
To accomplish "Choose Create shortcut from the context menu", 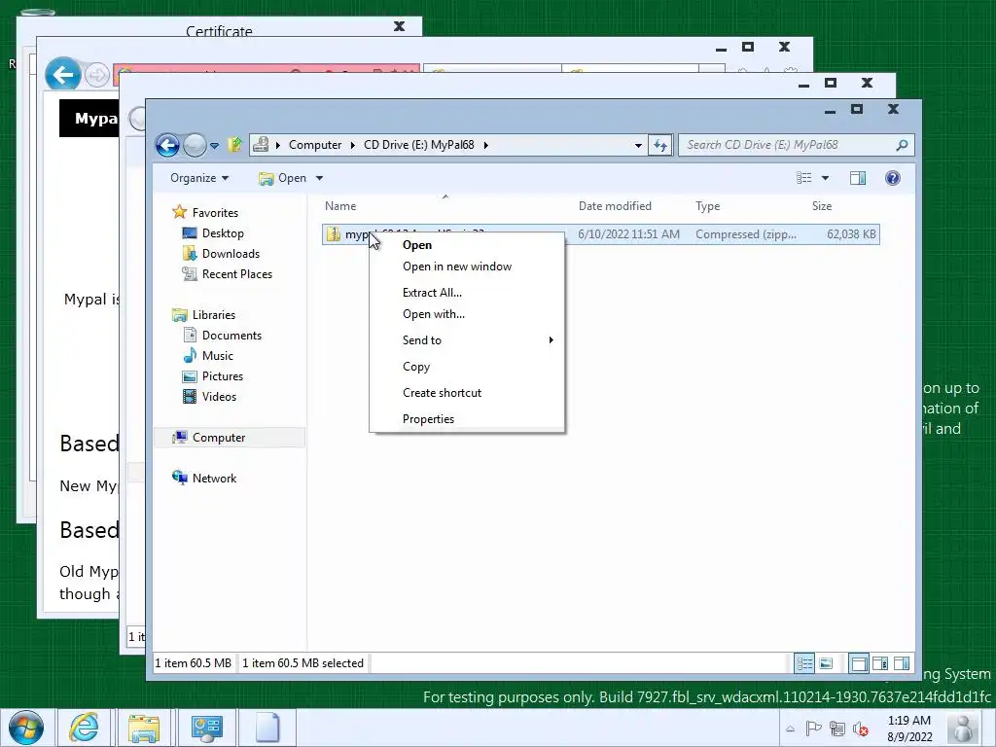I will (467, 393).
